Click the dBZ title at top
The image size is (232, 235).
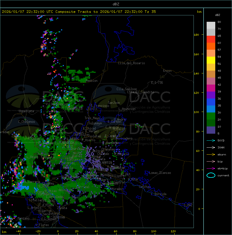point(116,4)
